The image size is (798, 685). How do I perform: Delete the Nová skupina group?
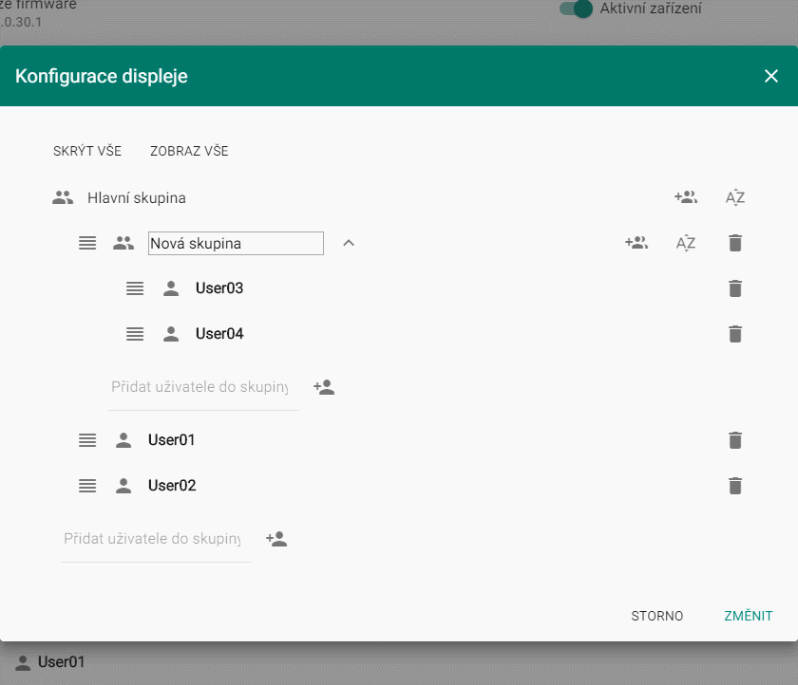735,243
